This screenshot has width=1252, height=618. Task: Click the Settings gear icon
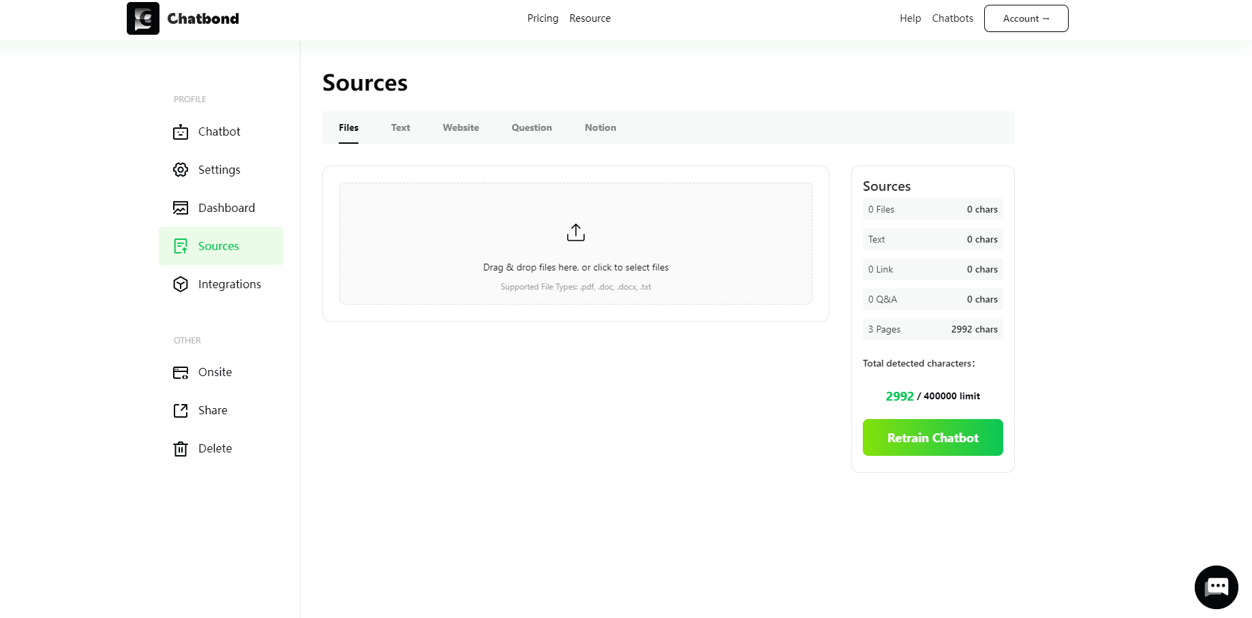[181, 170]
